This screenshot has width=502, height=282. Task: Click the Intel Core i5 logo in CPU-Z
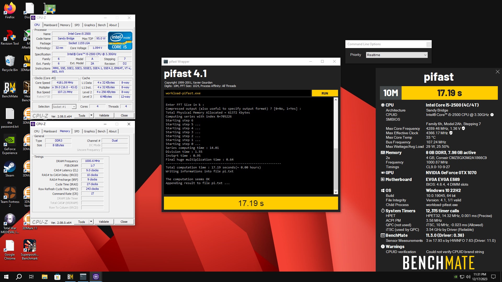coord(120,41)
